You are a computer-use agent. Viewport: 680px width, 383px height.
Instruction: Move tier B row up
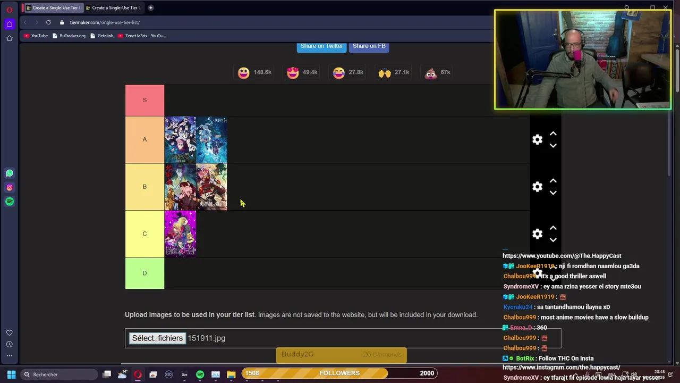(x=553, y=181)
